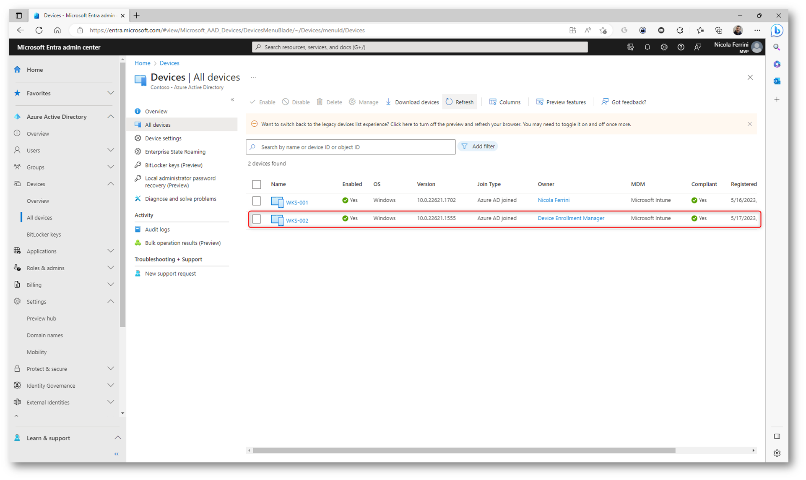Open notifications bell in top bar
The height and width of the screenshot is (480, 806).
pos(647,47)
